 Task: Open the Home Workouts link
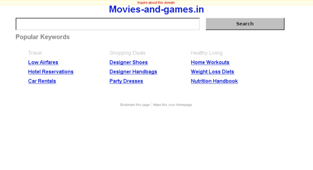(x=210, y=62)
